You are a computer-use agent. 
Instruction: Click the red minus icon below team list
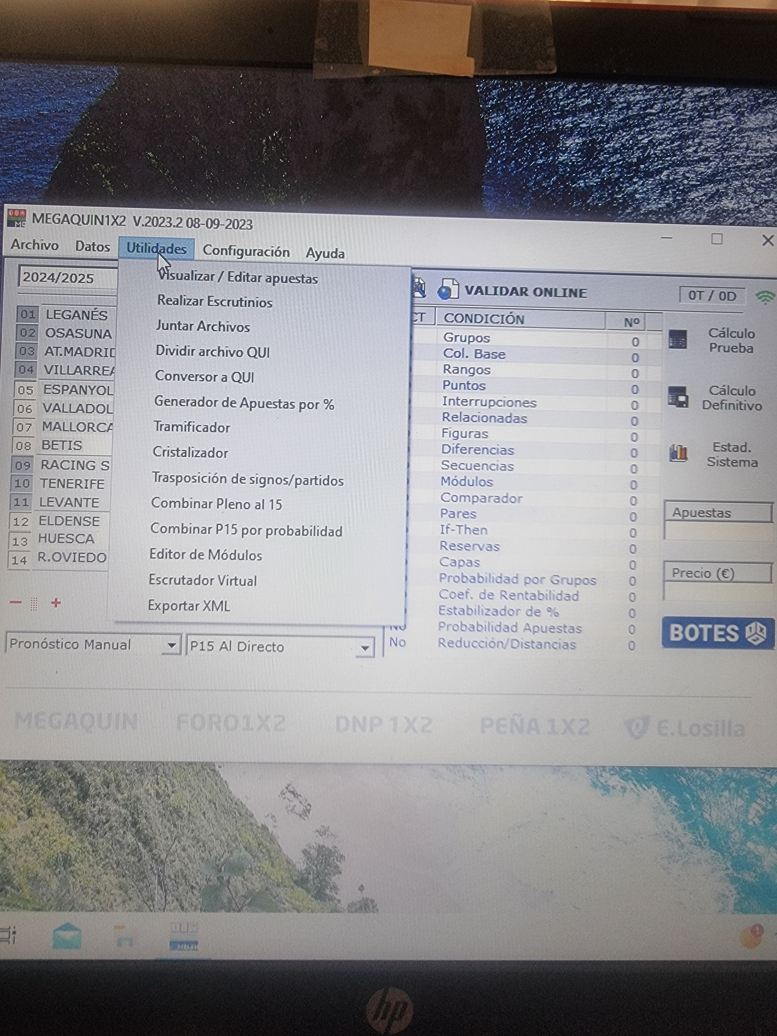pos(16,602)
